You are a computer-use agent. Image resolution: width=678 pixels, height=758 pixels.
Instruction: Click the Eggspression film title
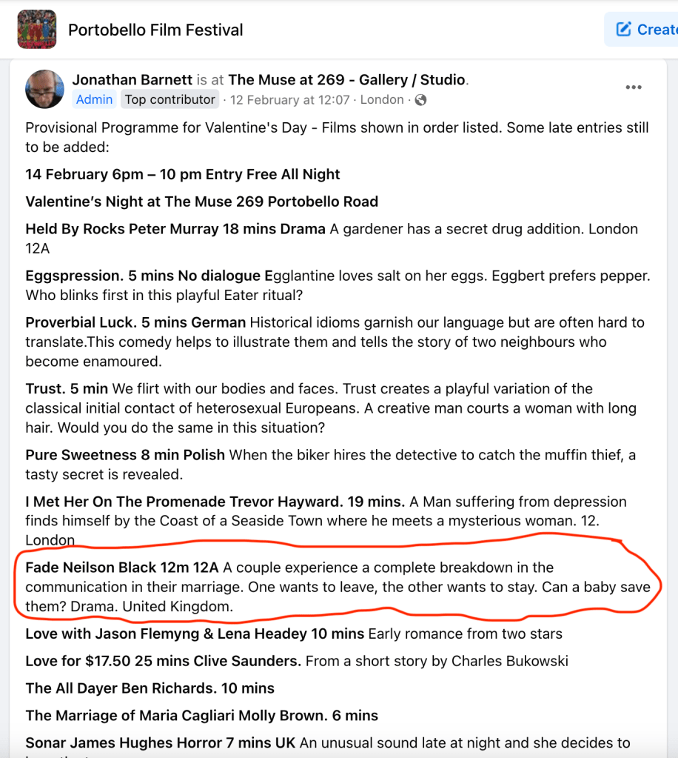pyautogui.click(x=74, y=276)
